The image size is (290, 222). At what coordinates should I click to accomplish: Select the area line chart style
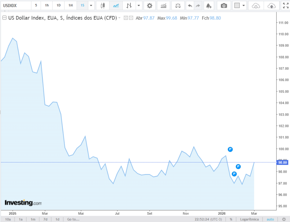click(116, 6)
